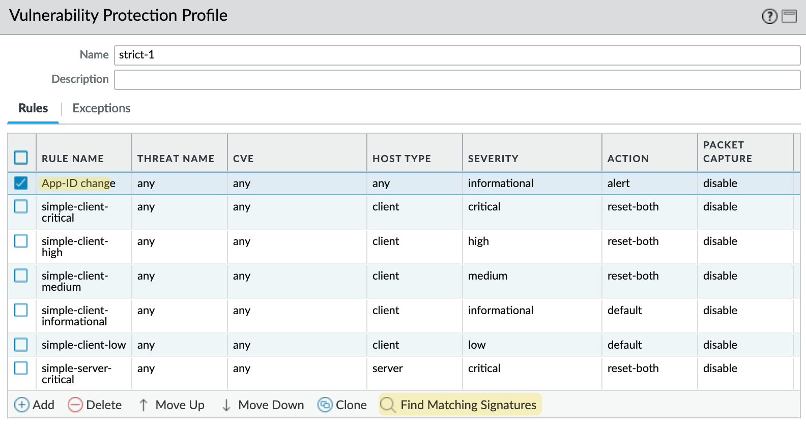The image size is (806, 428).
Task: Open the App-ID change rule name
Action: 78,184
